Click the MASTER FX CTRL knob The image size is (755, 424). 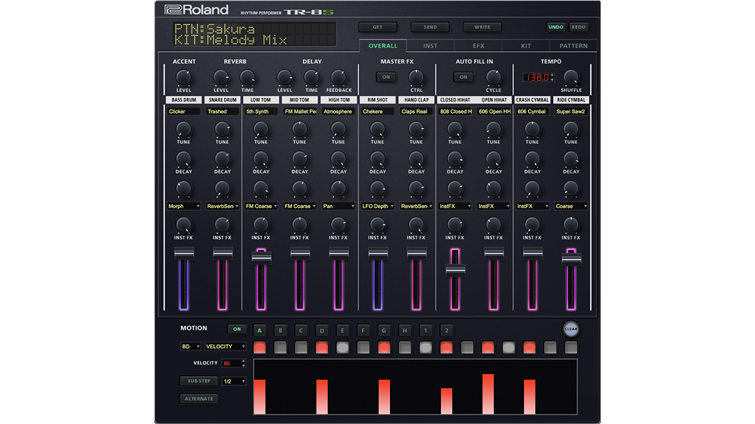coord(417,77)
